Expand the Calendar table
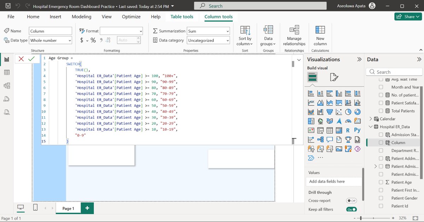Viewport: 424px width, 222px height. pyautogui.click(x=371, y=119)
